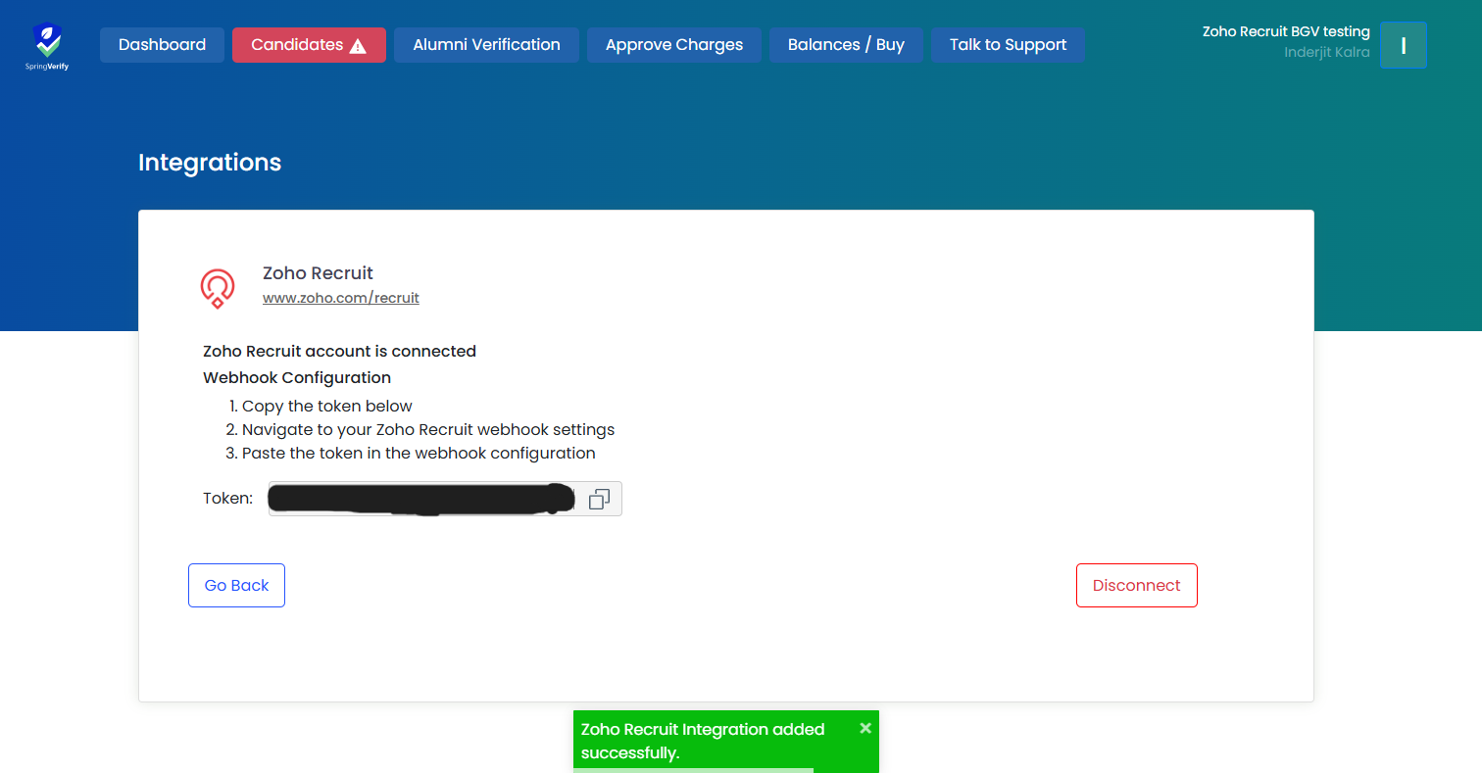The image size is (1482, 773).
Task: Open Alumni Verification
Action: [486, 45]
